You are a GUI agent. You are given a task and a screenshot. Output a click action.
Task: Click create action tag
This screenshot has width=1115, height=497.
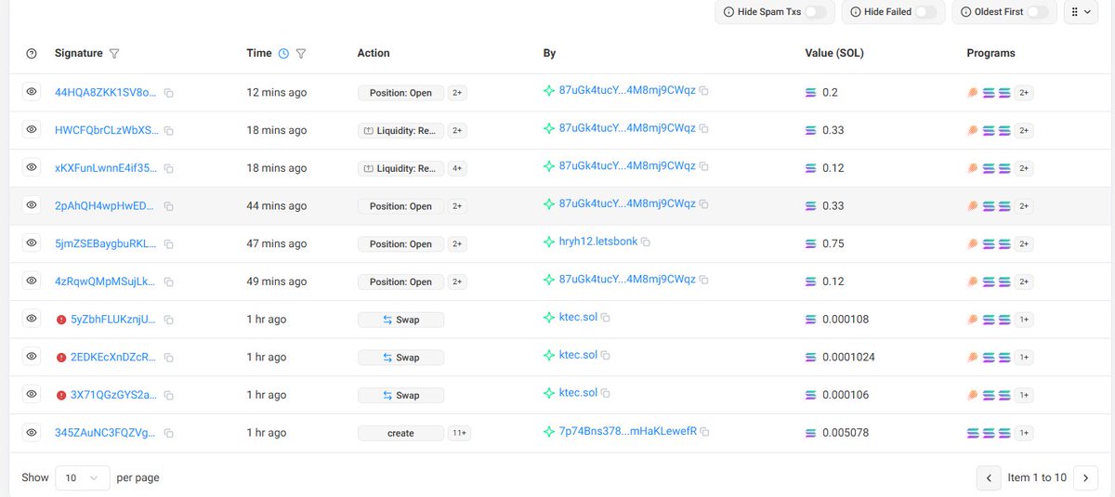(x=400, y=433)
